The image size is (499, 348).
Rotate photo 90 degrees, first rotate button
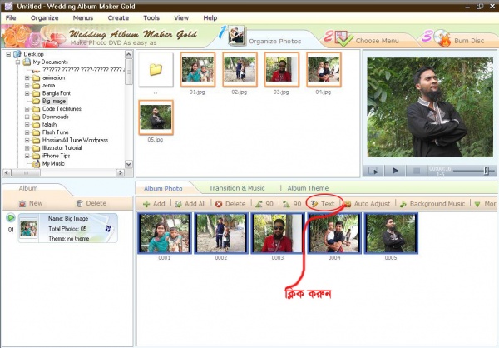pos(264,204)
